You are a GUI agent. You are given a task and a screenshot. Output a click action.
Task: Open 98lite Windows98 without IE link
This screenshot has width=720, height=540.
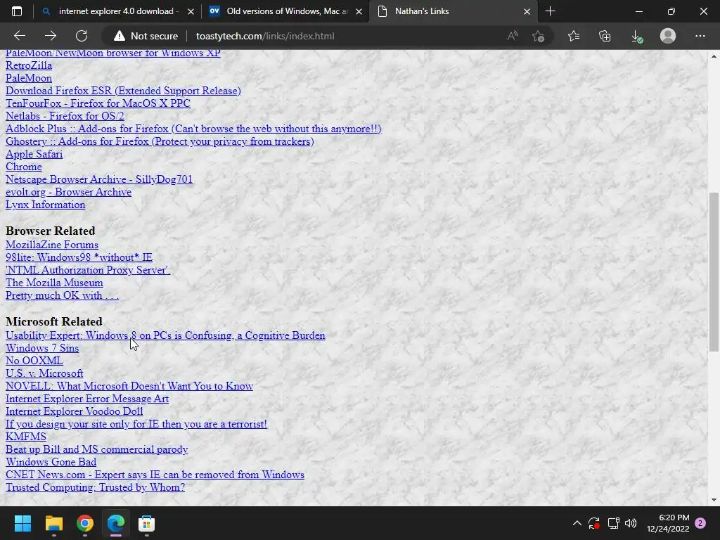(x=79, y=257)
